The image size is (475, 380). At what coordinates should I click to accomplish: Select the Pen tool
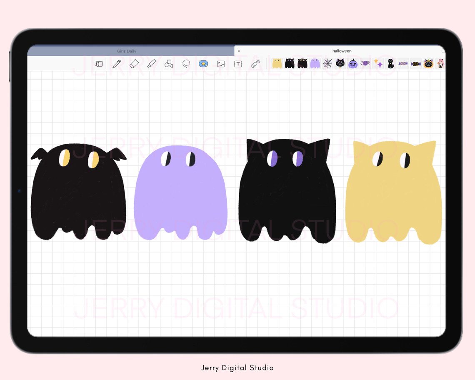click(x=117, y=63)
